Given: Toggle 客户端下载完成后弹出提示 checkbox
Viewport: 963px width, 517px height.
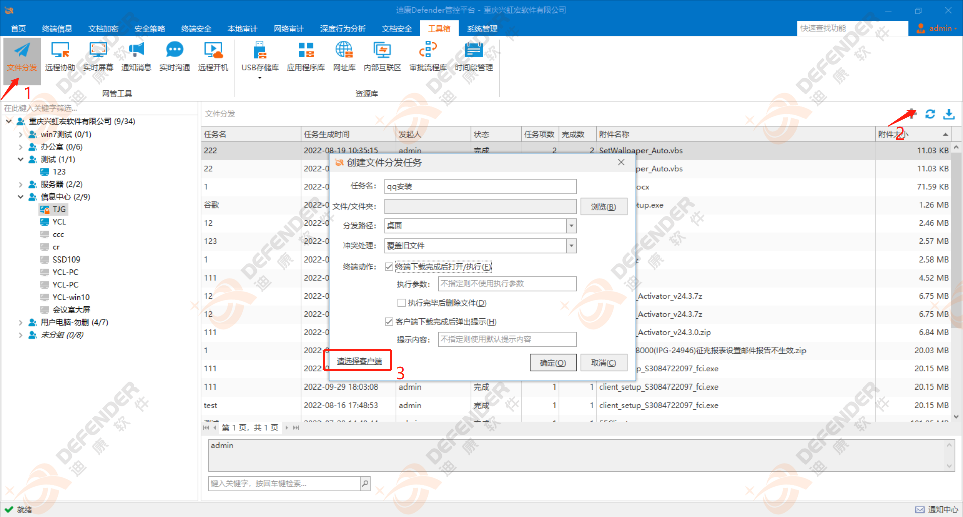Looking at the screenshot, I should [x=389, y=322].
